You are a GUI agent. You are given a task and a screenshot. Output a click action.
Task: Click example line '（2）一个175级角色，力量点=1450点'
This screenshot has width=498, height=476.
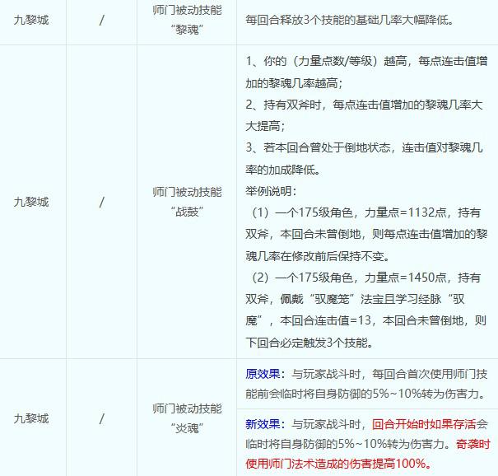coord(349,278)
